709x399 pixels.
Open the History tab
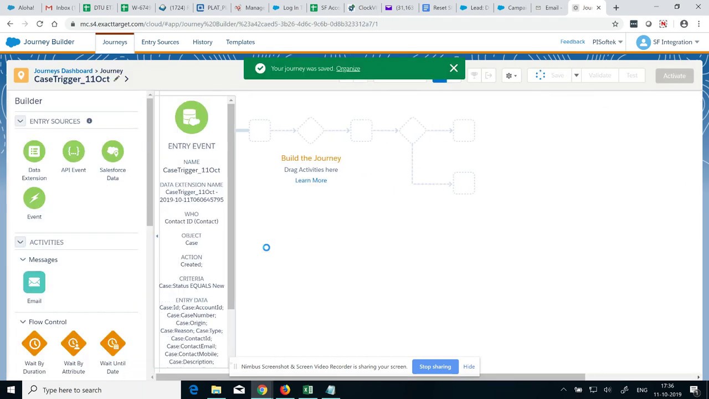(202, 42)
